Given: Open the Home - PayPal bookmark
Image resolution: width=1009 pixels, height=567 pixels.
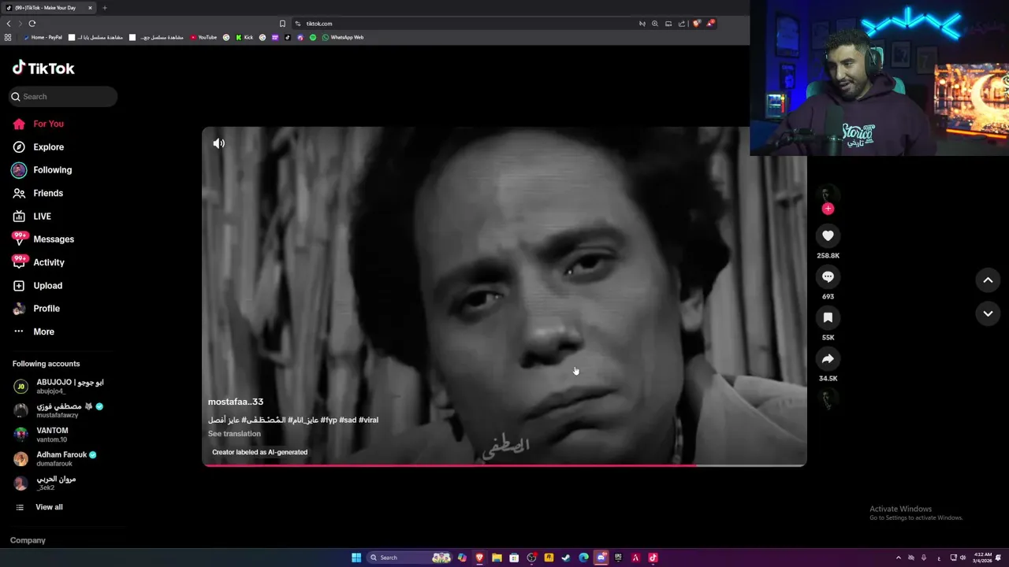Looking at the screenshot, I should (x=43, y=37).
